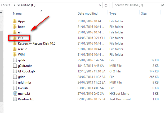Sort files by the Name column

tap(17, 14)
